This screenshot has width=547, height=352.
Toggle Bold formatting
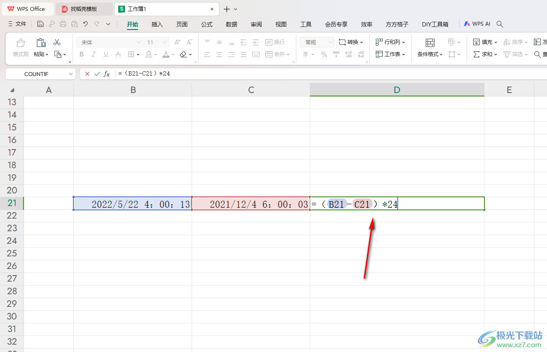click(82, 54)
